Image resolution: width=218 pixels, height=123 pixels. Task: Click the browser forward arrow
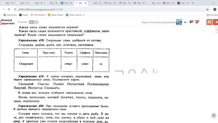click(x=4, y=9)
